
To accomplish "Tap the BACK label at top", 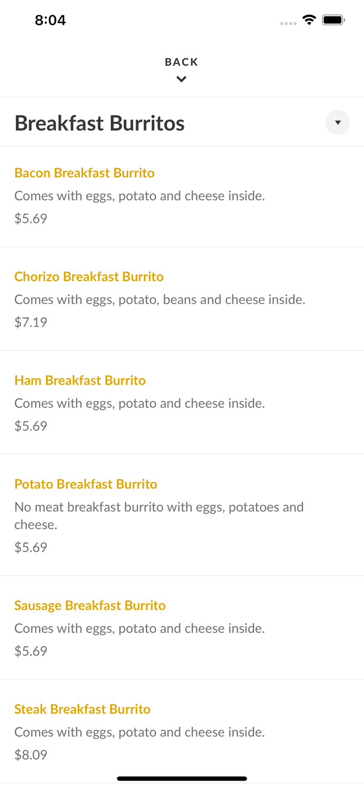I will pos(181,62).
